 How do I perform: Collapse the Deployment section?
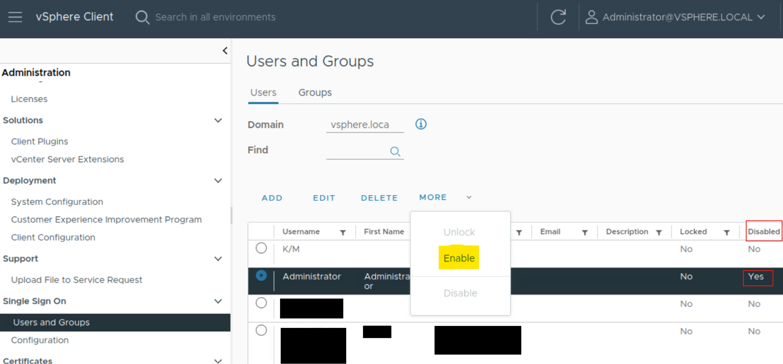coord(218,181)
